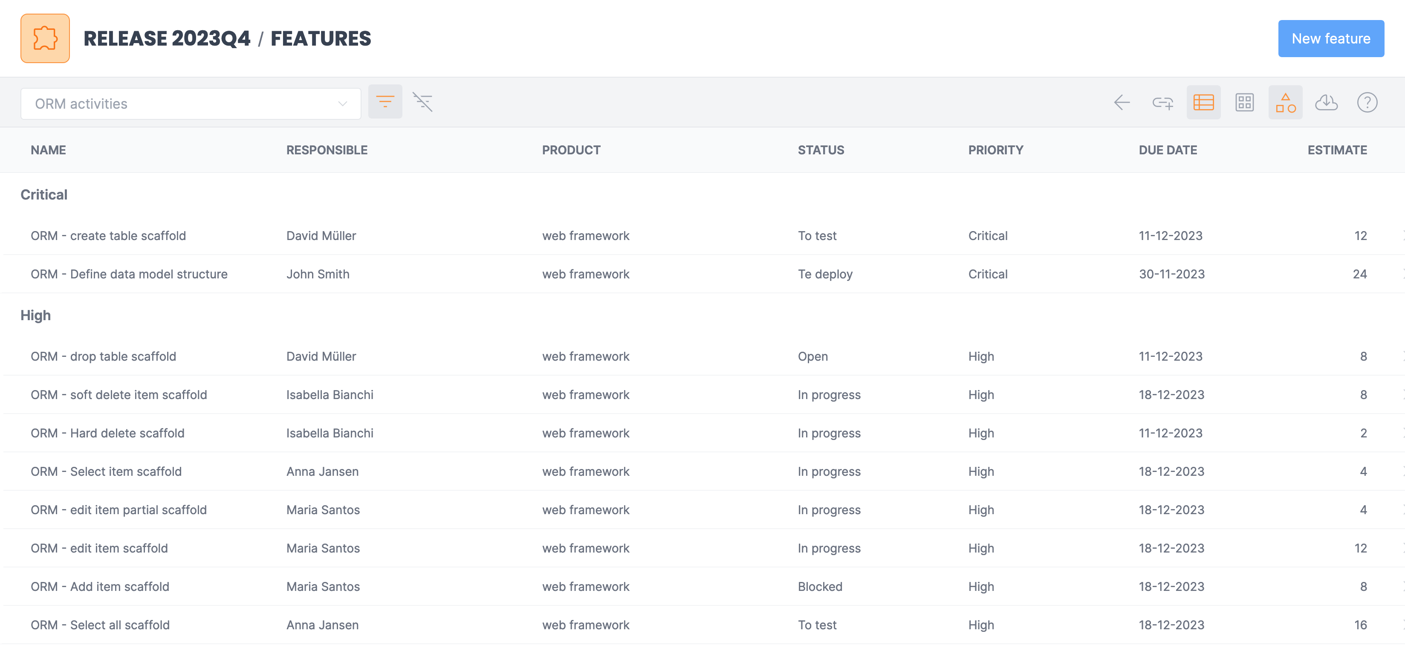
Task: Click the cloud download export icon
Action: [1326, 103]
